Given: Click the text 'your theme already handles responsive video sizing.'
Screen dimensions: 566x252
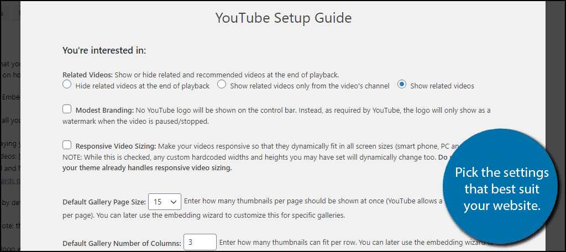Looking at the screenshot, I should pos(147,168).
